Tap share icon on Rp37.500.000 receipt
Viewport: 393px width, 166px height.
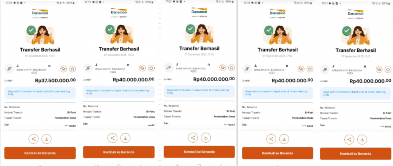[x=34, y=139]
